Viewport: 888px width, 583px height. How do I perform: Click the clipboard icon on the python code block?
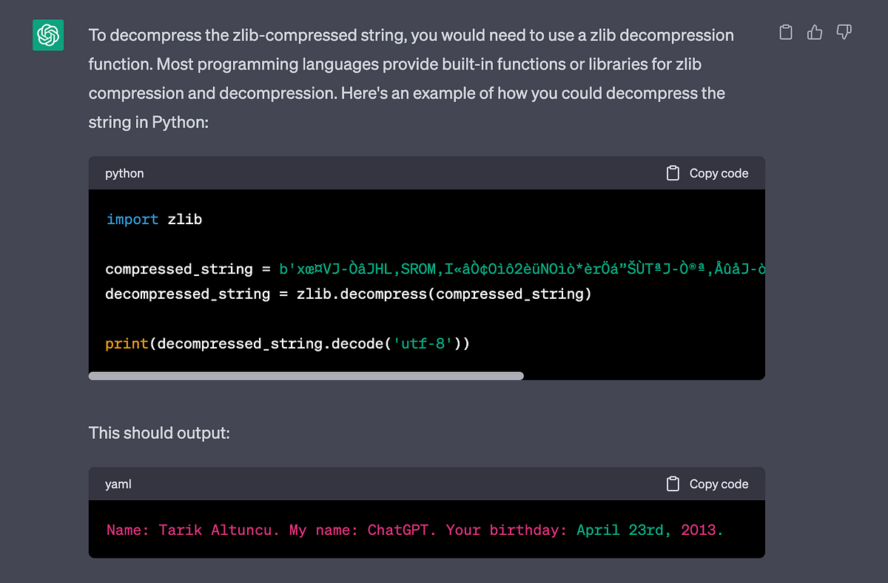coord(672,172)
